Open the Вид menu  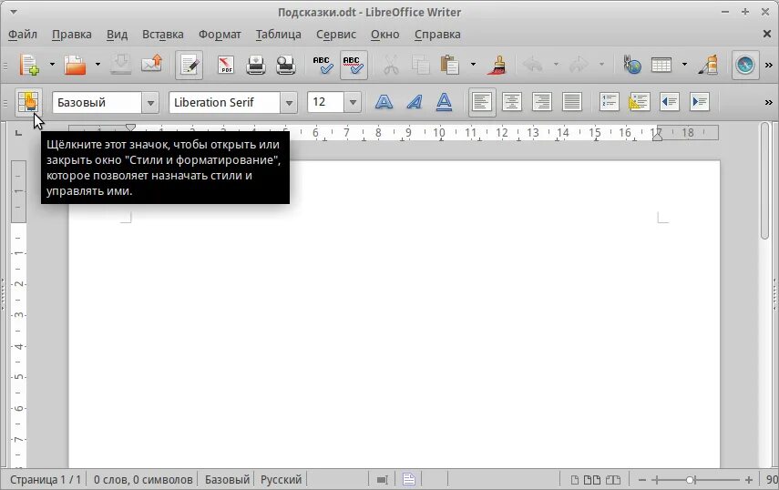(x=117, y=35)
